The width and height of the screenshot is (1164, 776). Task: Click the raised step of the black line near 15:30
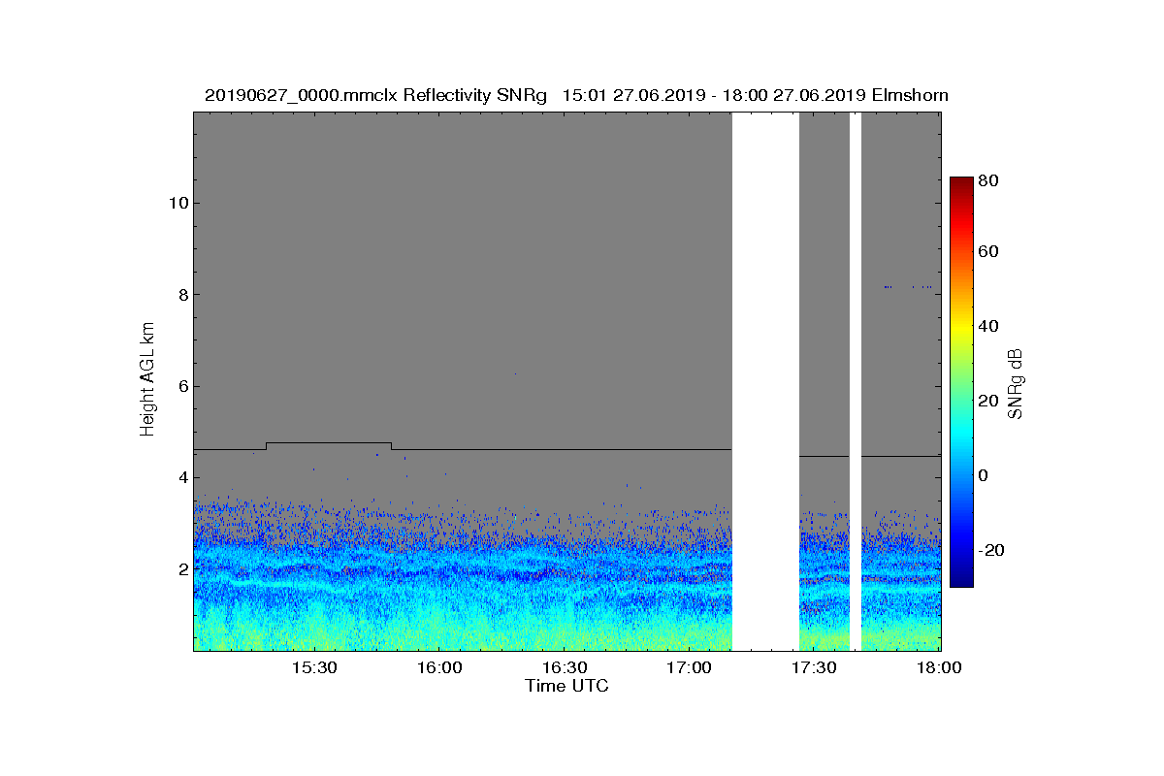coord(329,442)
